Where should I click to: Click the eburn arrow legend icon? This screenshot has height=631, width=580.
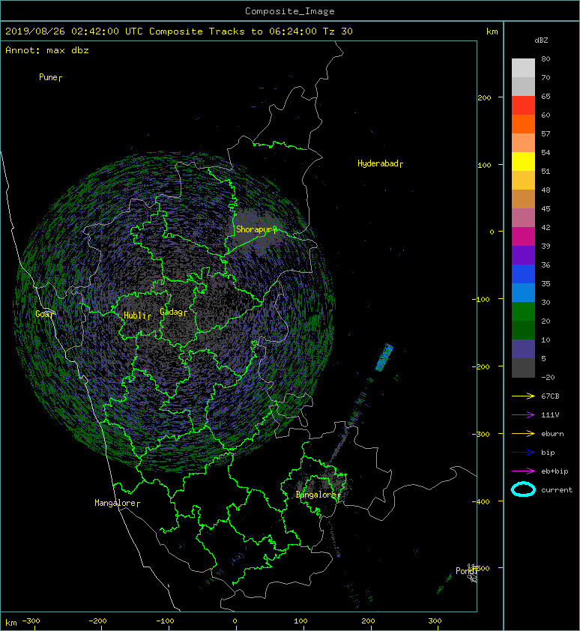(x=523, y=434)
